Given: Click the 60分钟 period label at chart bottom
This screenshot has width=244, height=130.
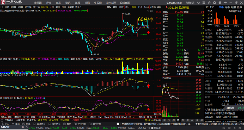Looking at the screenshot, I should (x=157, y=114).
